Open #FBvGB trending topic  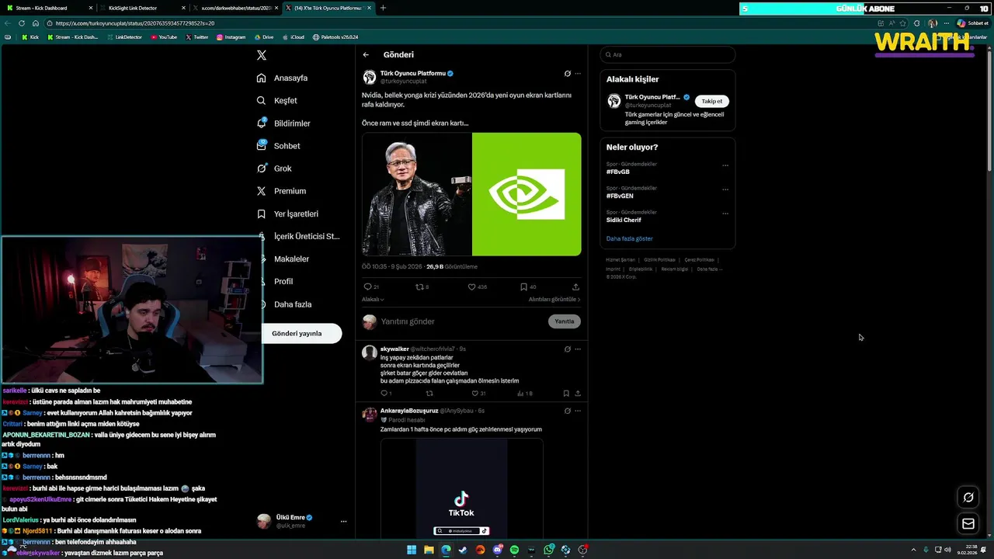(618, 172)
